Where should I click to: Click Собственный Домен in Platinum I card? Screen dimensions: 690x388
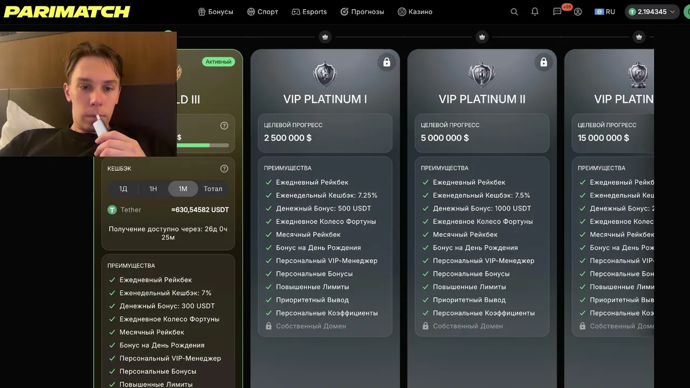[x=311, y=326]
